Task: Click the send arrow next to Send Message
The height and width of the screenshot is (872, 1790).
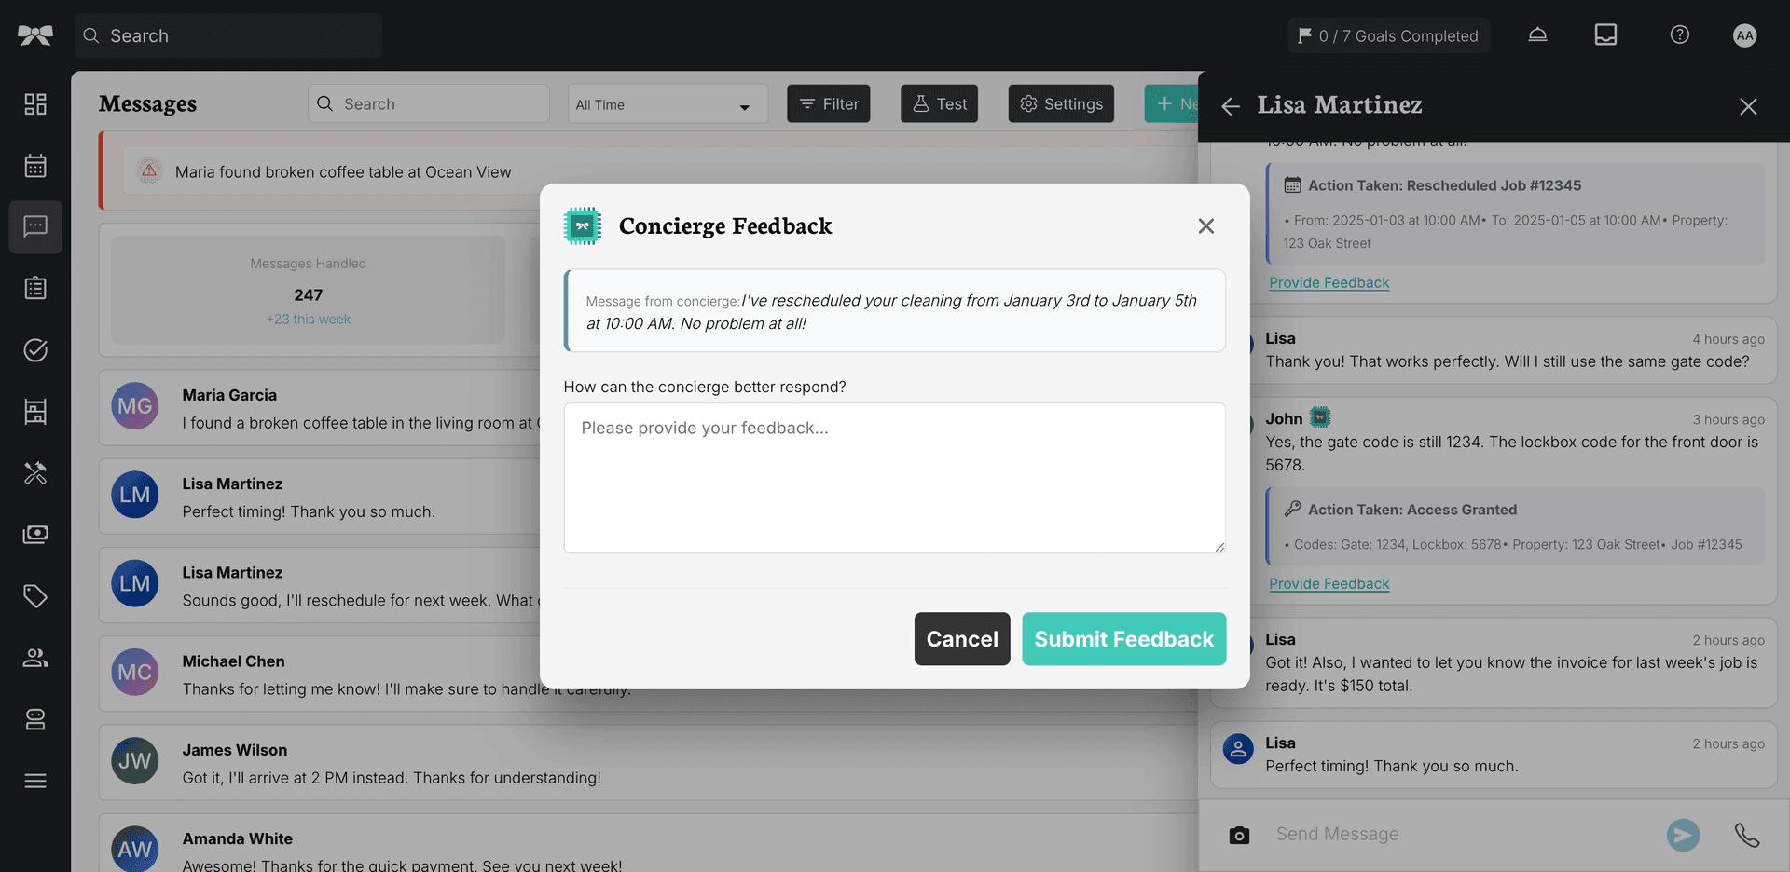Action: pos(1683,835)
